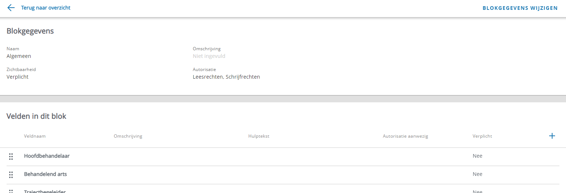Click the Verplicht column header

point(482,136)
